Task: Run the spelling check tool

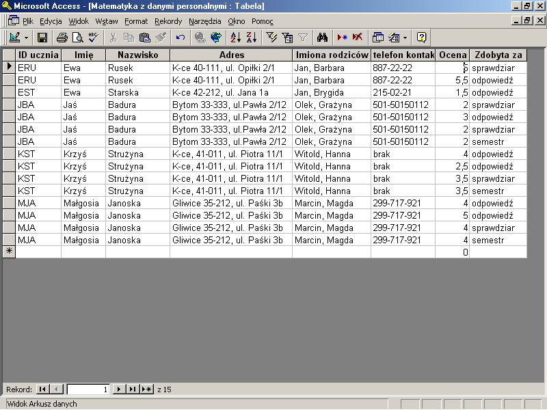Action: click(x=93, y=38)
